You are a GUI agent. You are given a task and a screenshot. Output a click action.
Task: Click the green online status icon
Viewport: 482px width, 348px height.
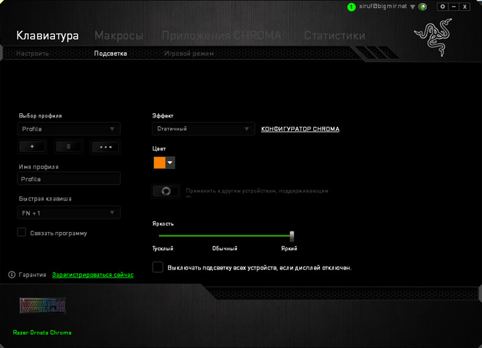422,7
